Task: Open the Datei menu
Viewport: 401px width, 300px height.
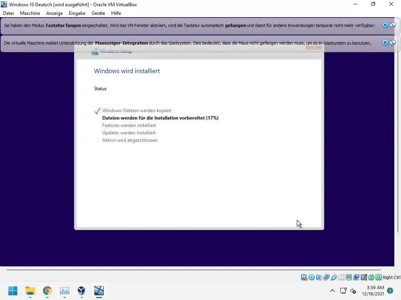Action: point(9,13)
